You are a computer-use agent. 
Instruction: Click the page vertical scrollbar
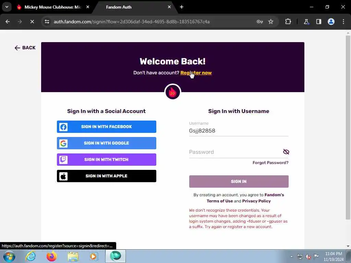[348, 127]
